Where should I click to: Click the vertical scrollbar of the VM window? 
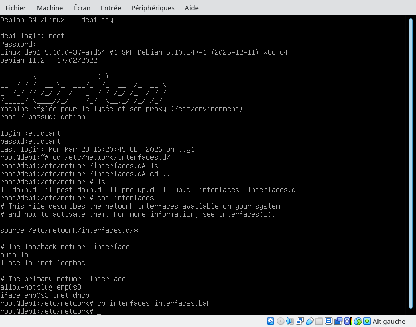coord(411,162)
